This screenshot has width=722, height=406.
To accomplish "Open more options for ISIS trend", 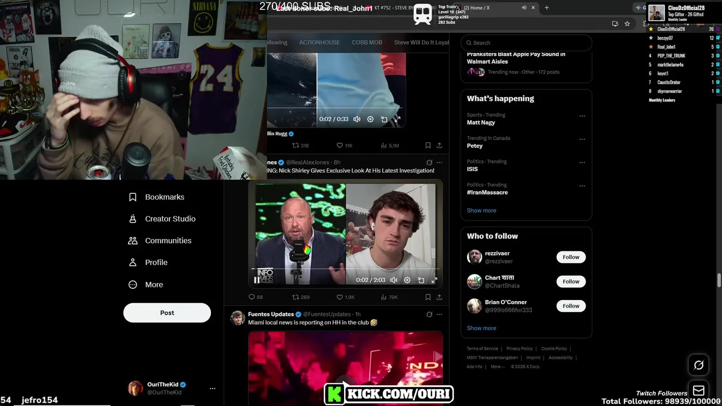I will 582,163.
